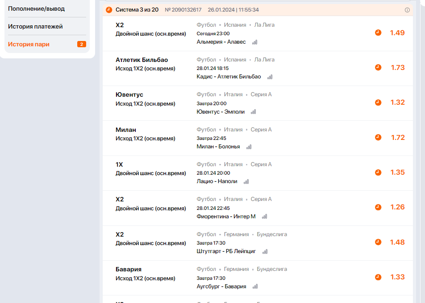This screenshot has width=425, height=303.
Task: Click the odds value 1.33
Action: pos(397,277)
